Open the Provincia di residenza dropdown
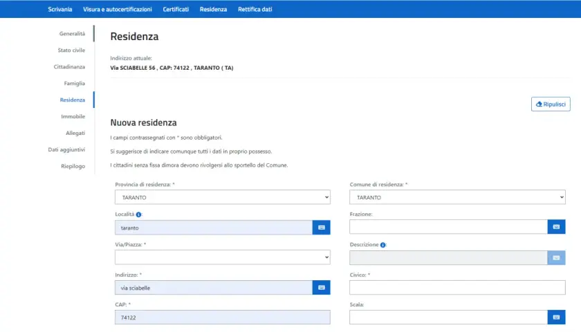 222,197
